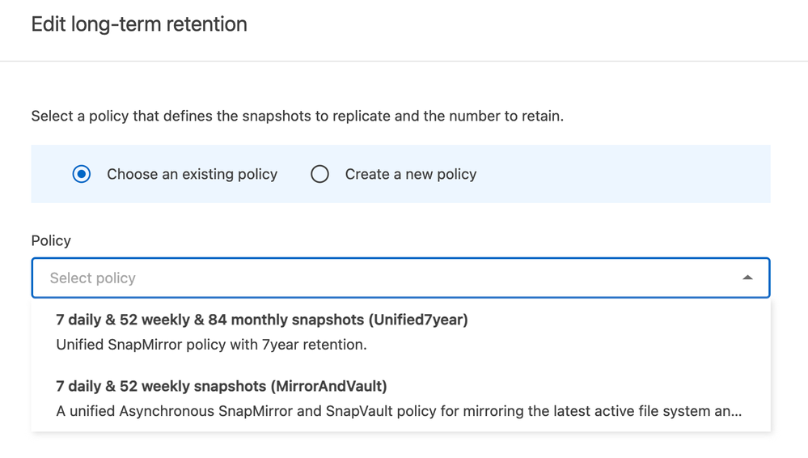Image resolution: width=808 pixels, height=458 pixels.
Task: Click the trailing ellipsis of the MirrorAndVault description
Action: (735, 412)
